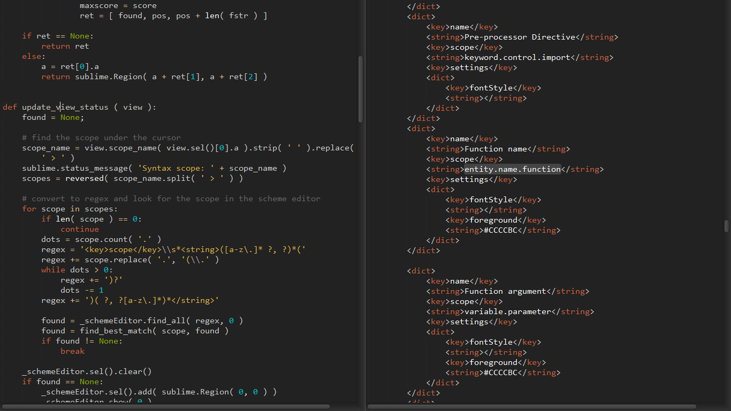This screenshot has width=731, height=411.
Task: Click the 'if found != None:' line
Action: coord(82,341)
